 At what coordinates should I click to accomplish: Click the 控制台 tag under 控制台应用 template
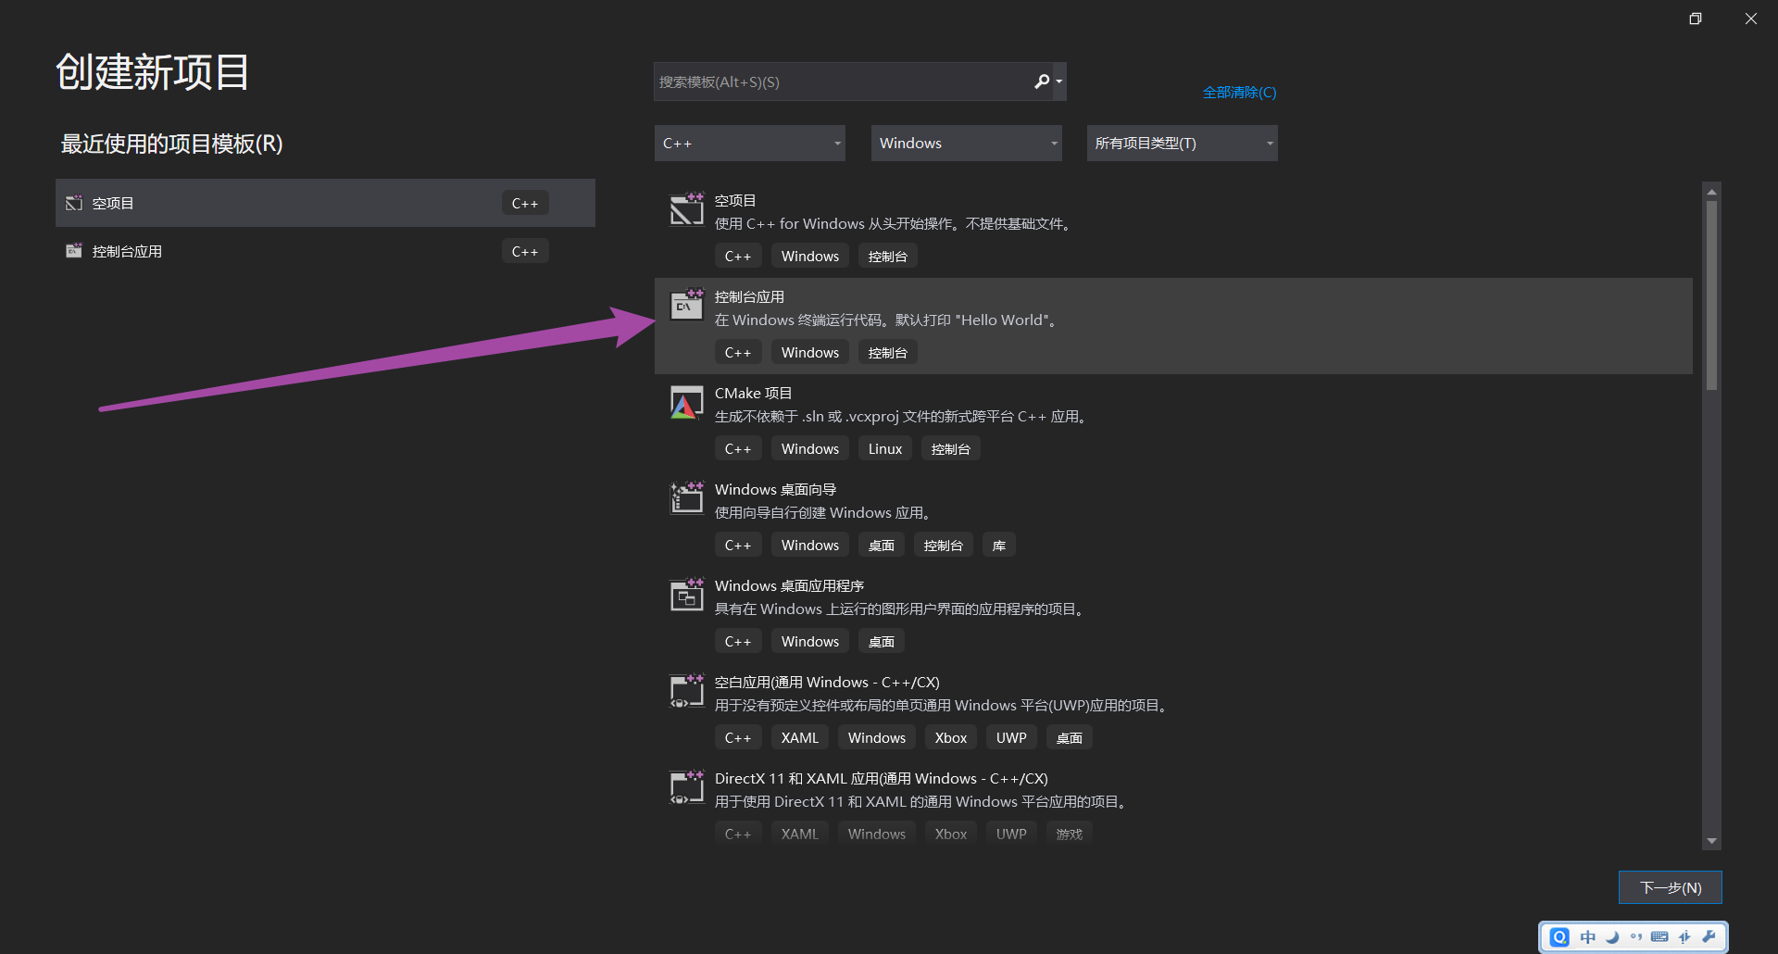pos(888,352)
